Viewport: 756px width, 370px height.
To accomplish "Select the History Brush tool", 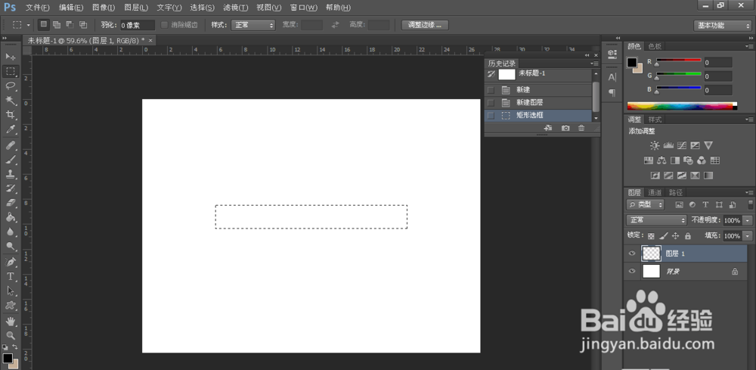I will point(10,188).
